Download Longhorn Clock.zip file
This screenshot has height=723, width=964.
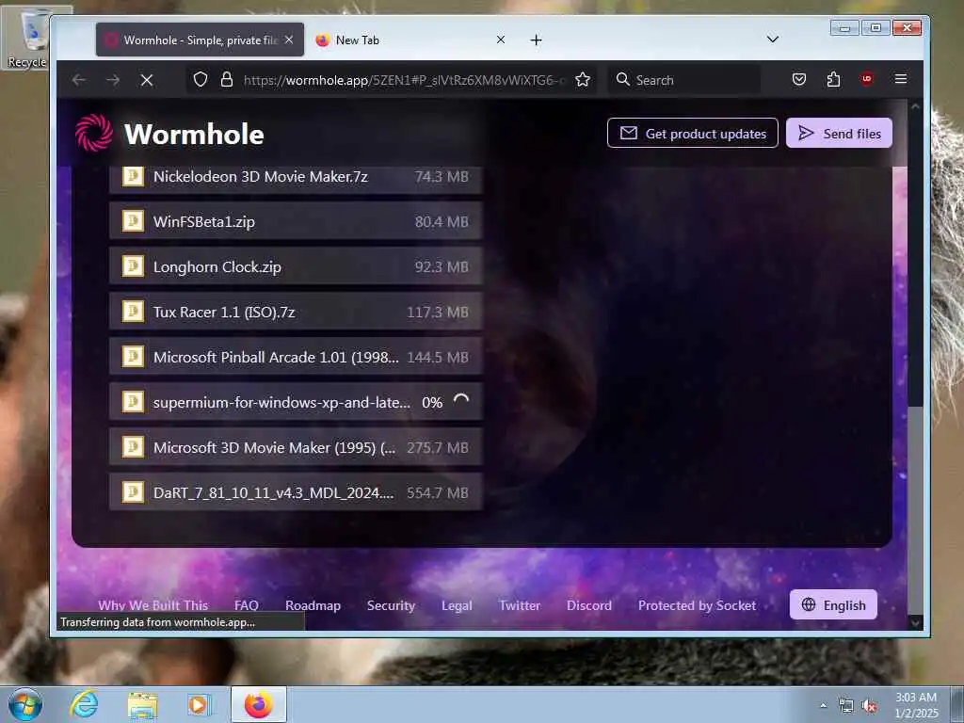(296, 266)
